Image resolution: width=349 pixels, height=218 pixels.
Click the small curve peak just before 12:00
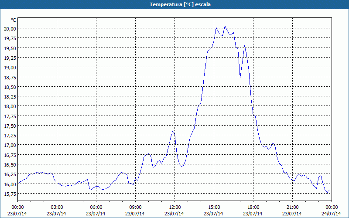(x=173, y=132)
